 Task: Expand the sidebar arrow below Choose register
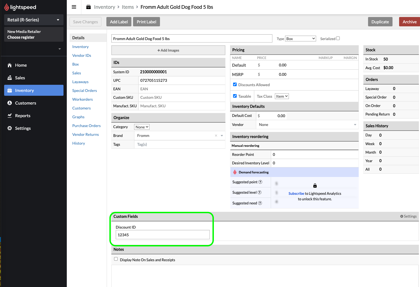pos(60,49)
